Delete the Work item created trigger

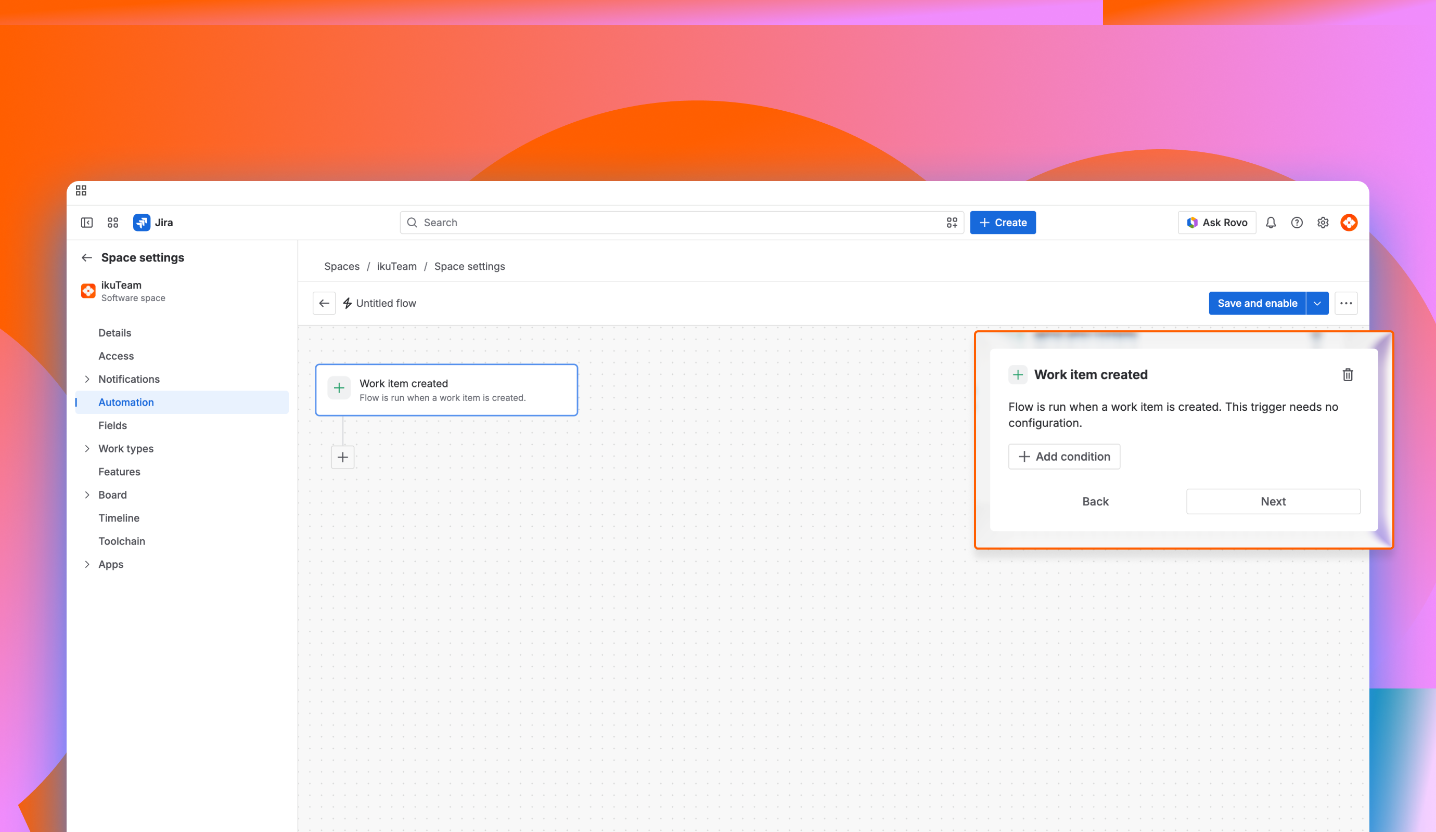pyautogui.click(x=1348, y=375)
